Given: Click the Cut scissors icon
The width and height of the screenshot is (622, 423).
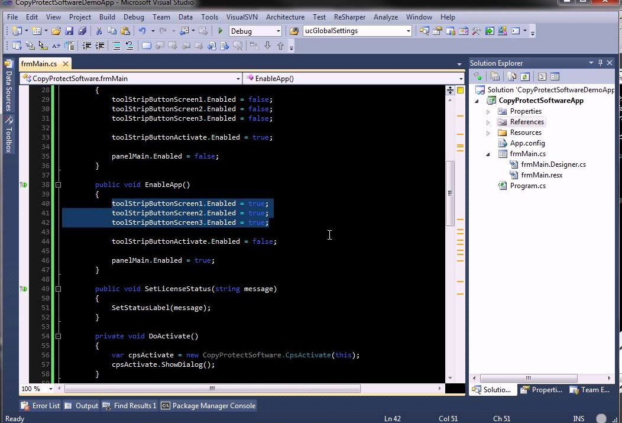Looking at the screenshot, I should (99, 31).
